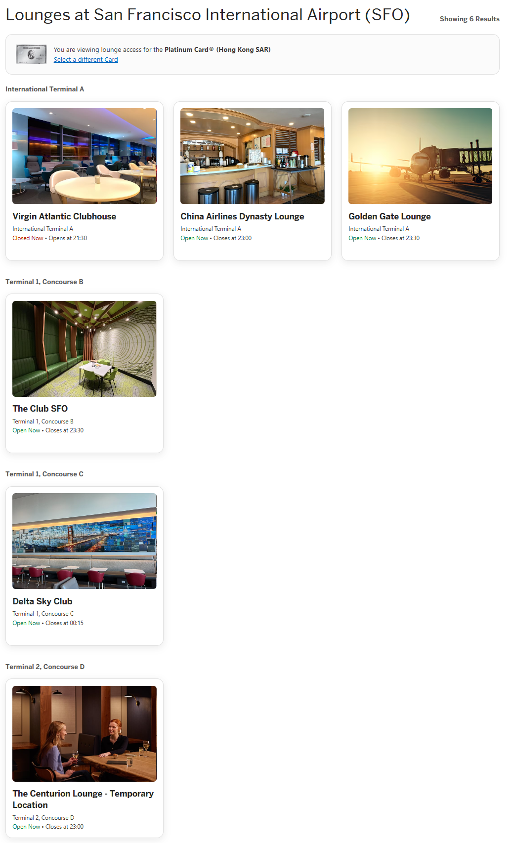
Task: Click the Golden Gate Lounge title
Action: click(x=389, y=216)
